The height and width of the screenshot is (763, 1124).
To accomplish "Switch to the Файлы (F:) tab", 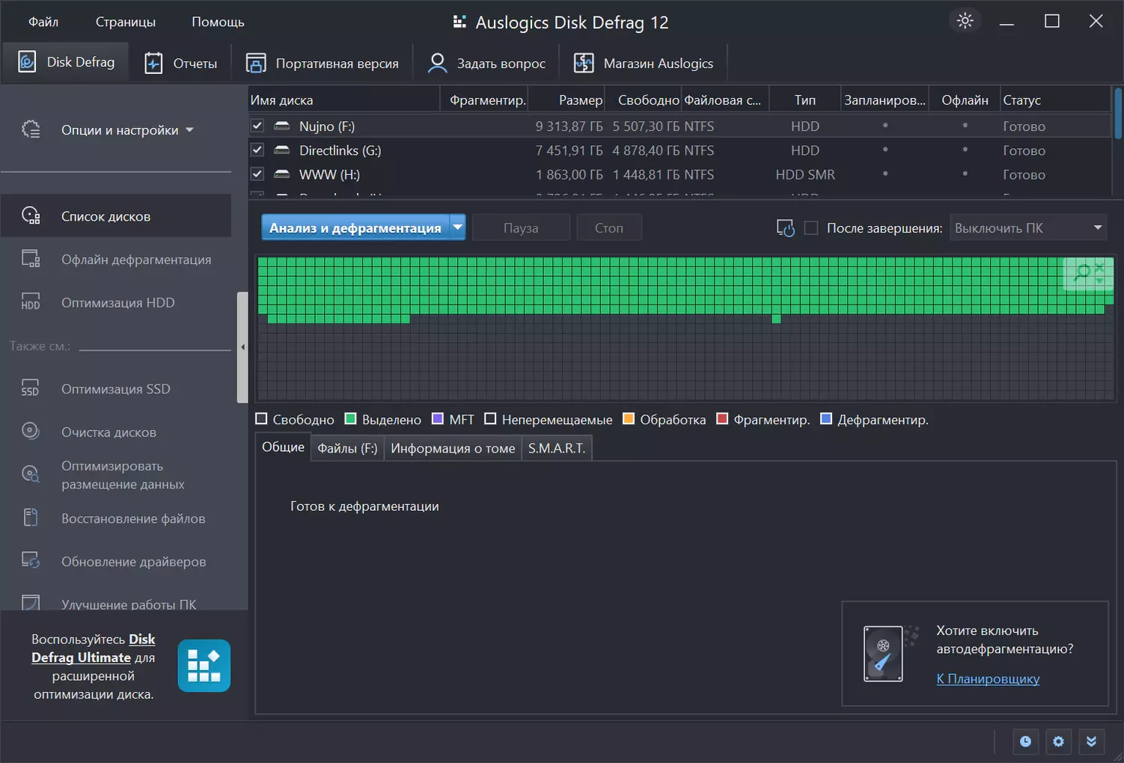I will 347,448.
